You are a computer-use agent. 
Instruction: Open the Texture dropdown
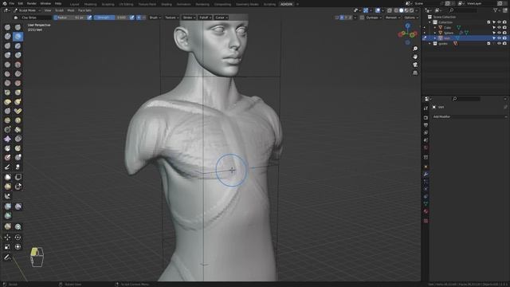pos(172,18)
